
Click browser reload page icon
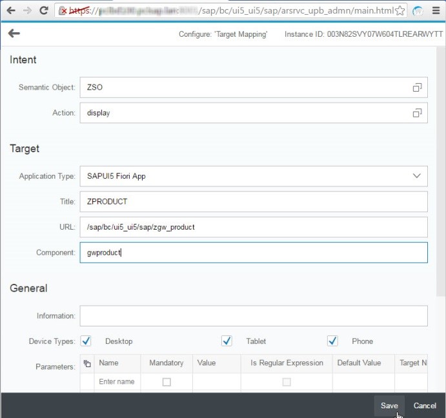pos(44,10)
